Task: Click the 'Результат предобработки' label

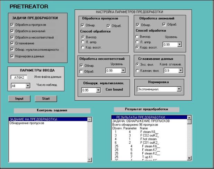Action: pos(146,109)
